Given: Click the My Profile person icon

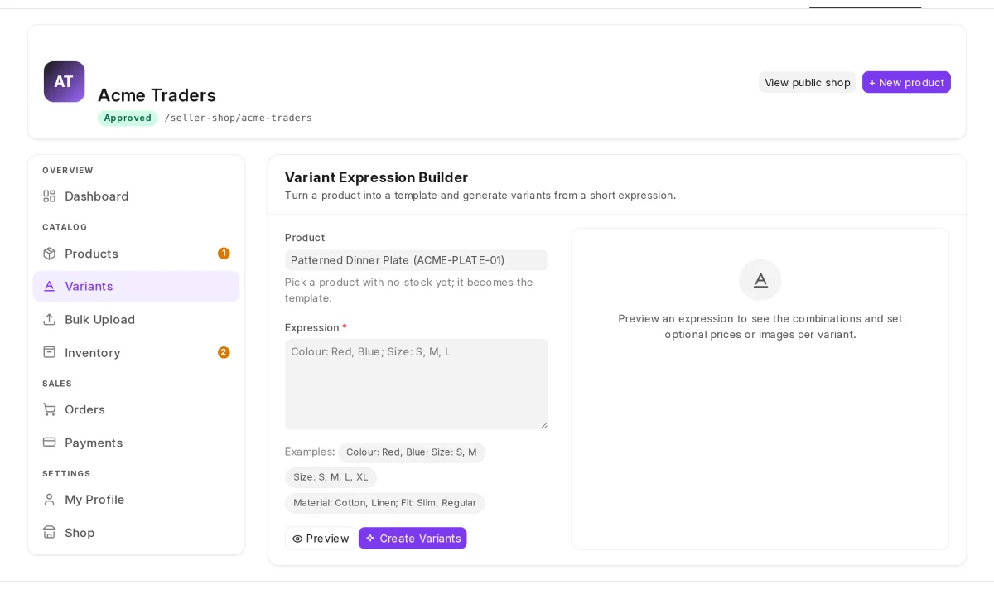Looking at the screenshot, I should [x=50, y=500].
